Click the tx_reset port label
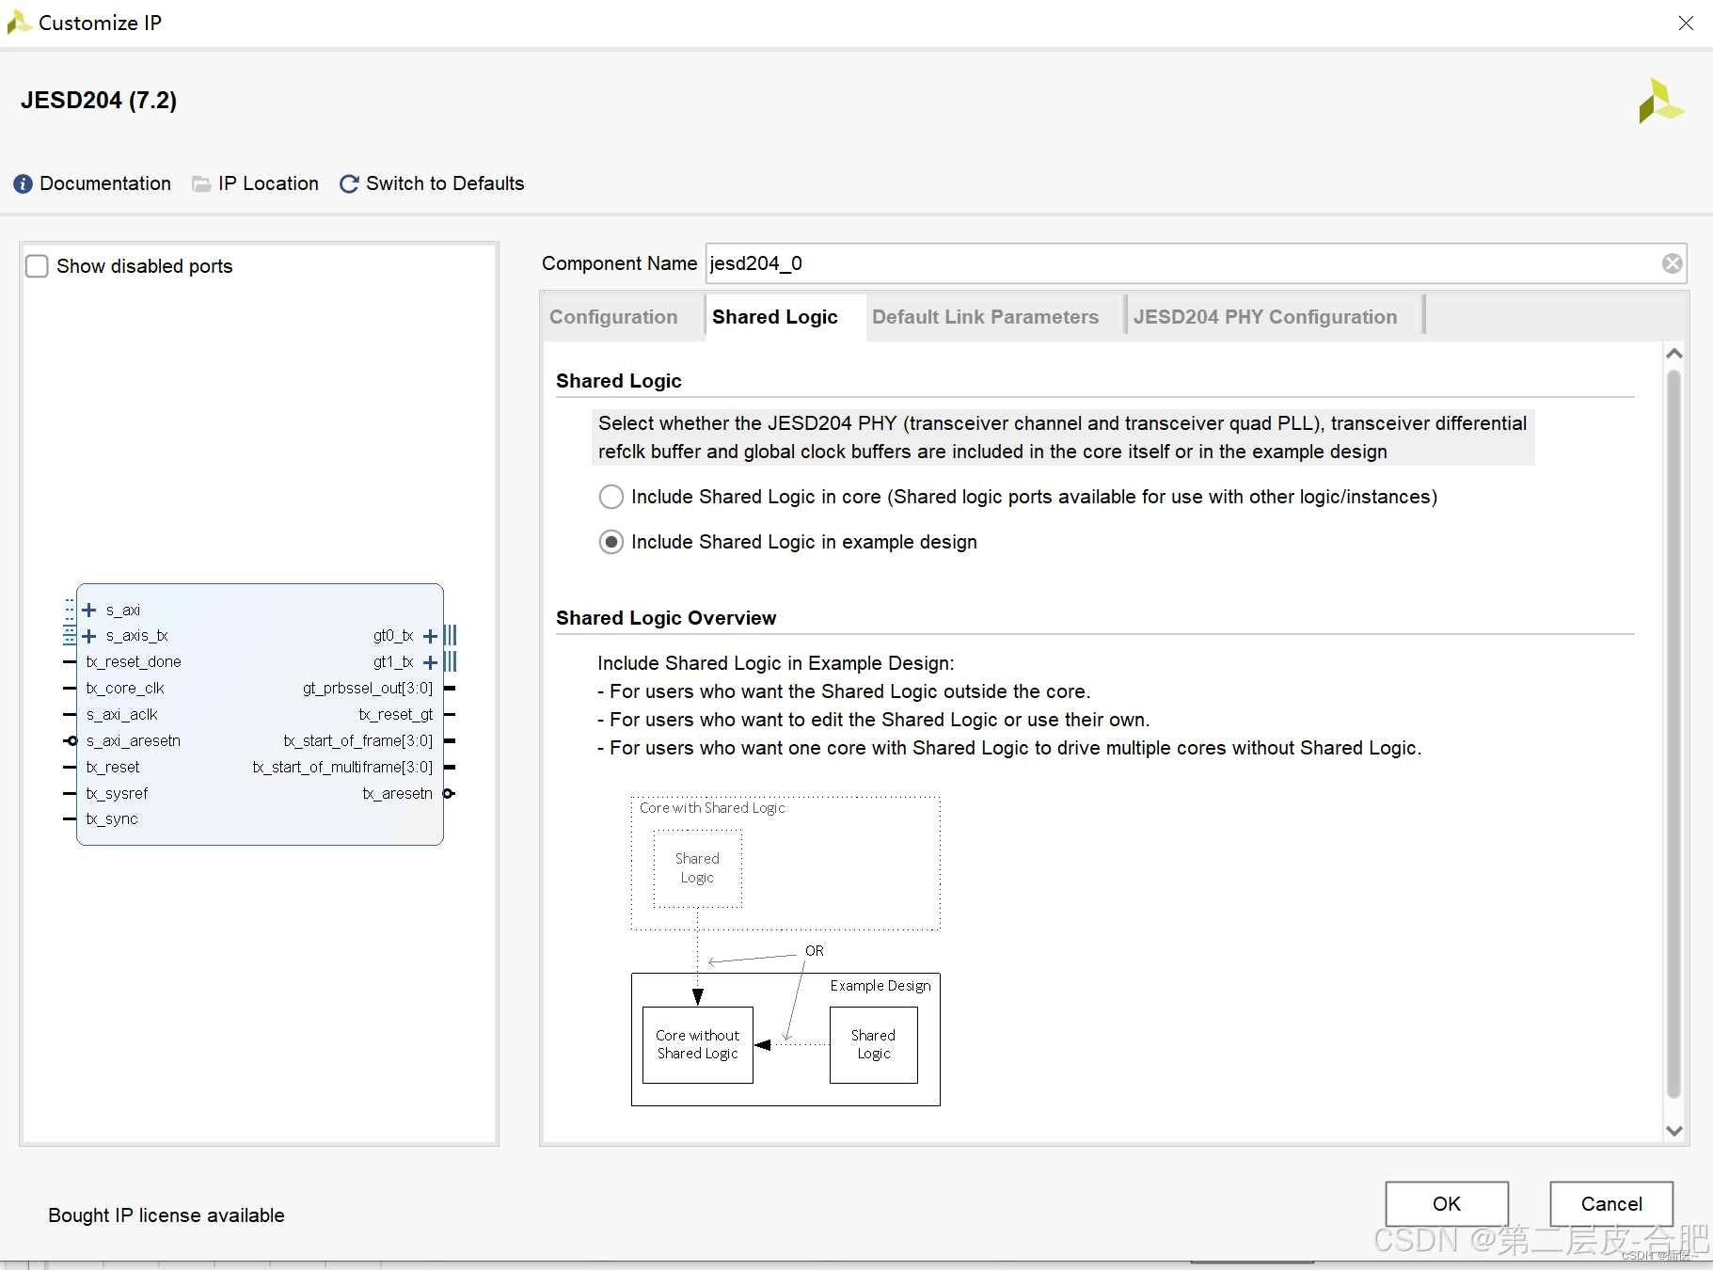 (113, 768)
